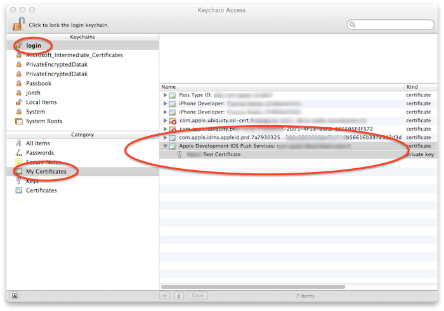The height and width of the screenshot is (311, 444).
Task: Click the Pass Type ID row's 'certificate' kind cell
Action: [x=419, y=95]
